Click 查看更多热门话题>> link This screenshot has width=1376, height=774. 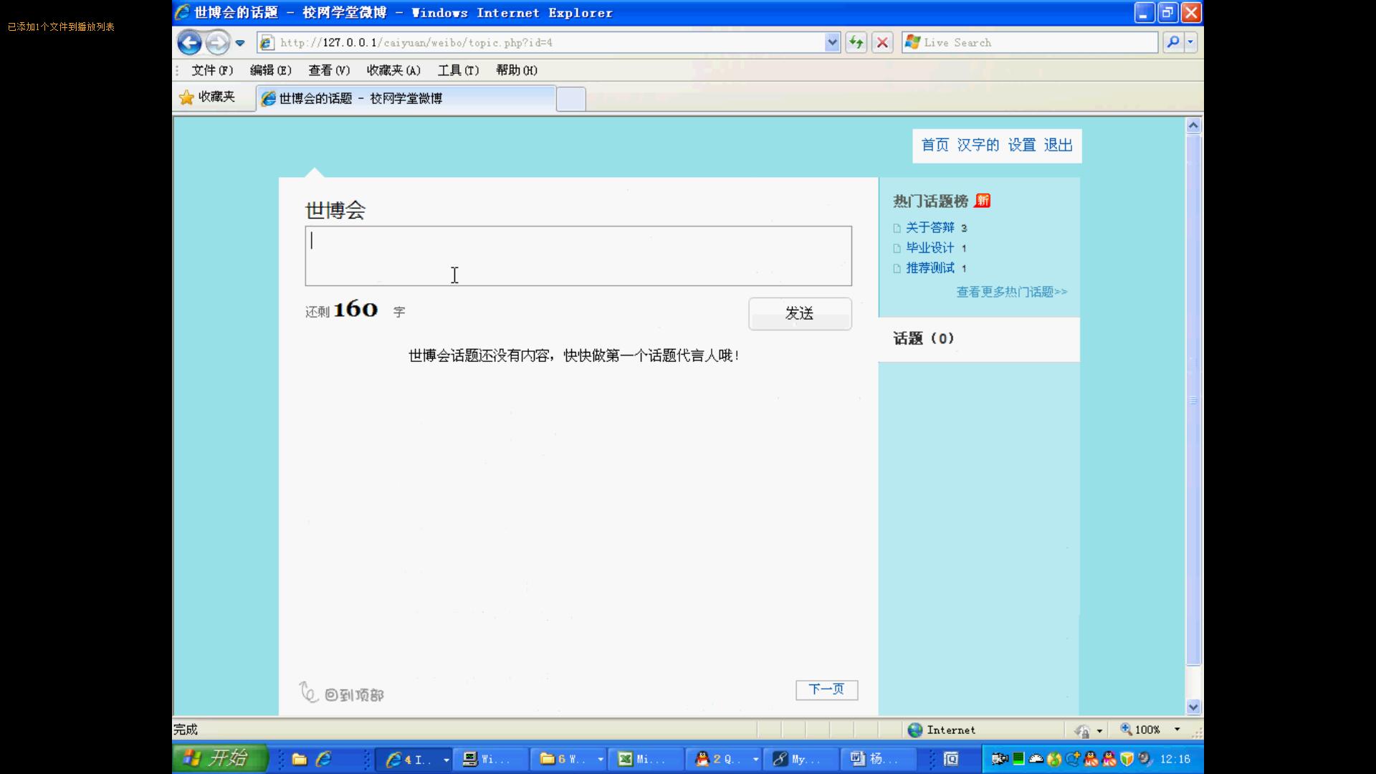1011,292
